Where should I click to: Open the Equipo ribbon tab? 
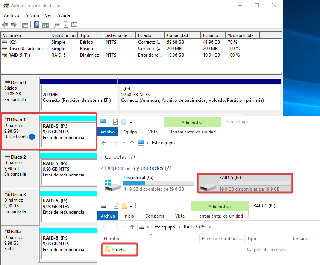coord(130,132)
